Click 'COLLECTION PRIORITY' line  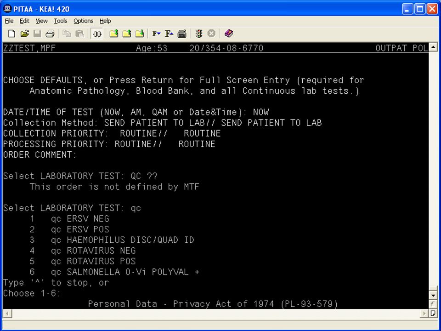pyautogui.click(x=112, y=133)
